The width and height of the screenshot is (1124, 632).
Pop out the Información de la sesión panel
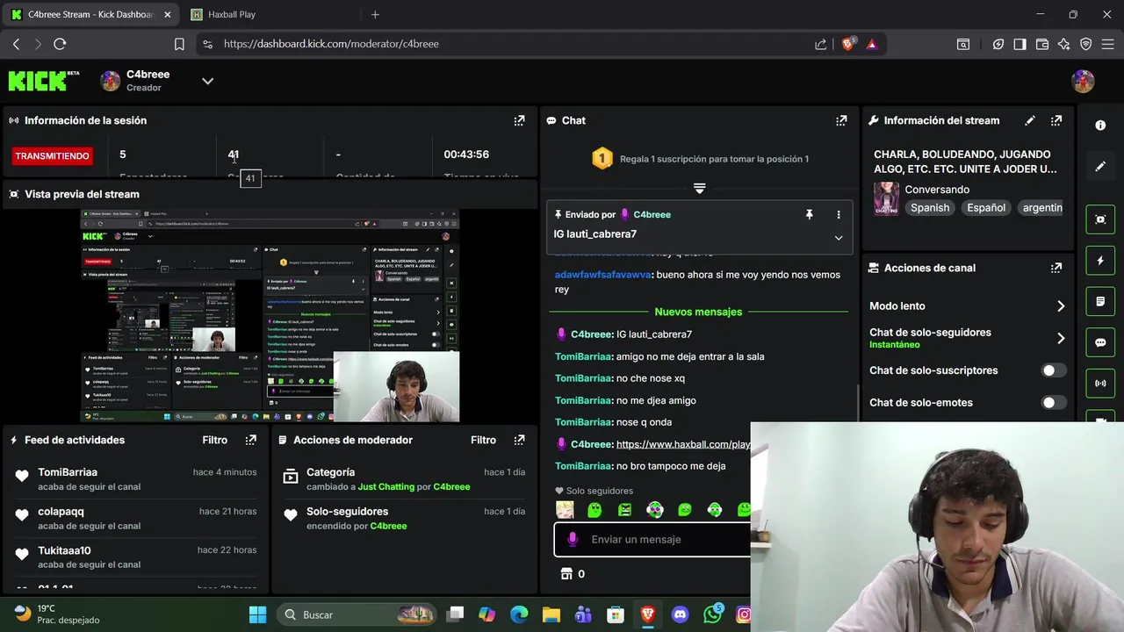[519, 120]
